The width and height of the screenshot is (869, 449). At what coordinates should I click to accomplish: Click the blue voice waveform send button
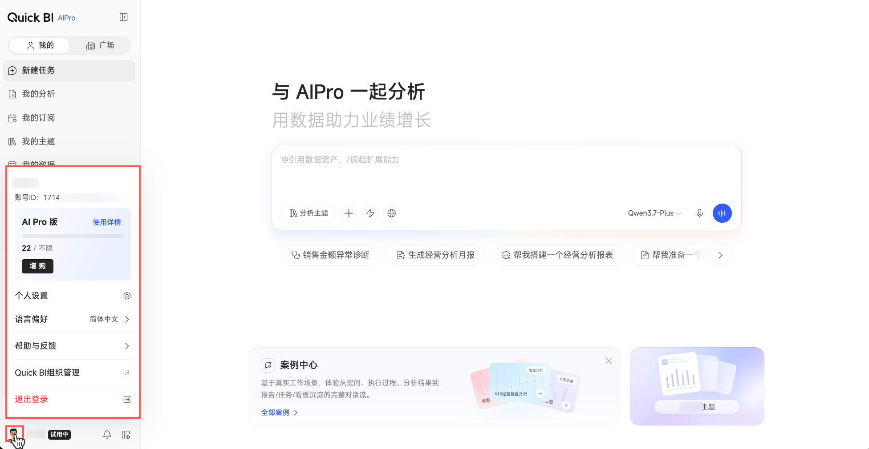(722, 213)
